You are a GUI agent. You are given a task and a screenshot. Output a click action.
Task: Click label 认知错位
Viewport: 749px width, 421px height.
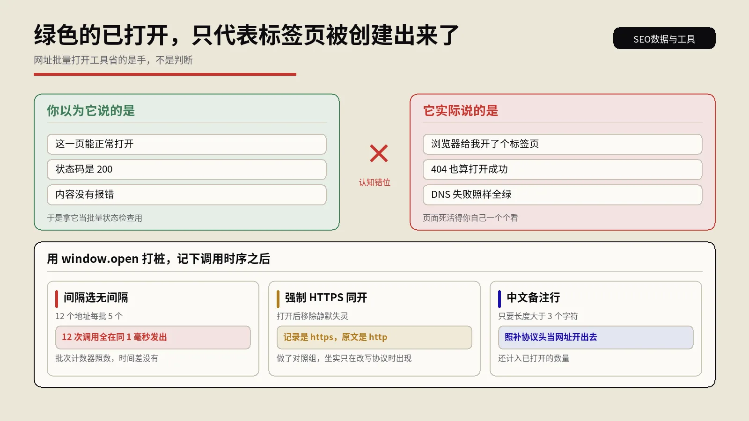[x=374, y=182]
